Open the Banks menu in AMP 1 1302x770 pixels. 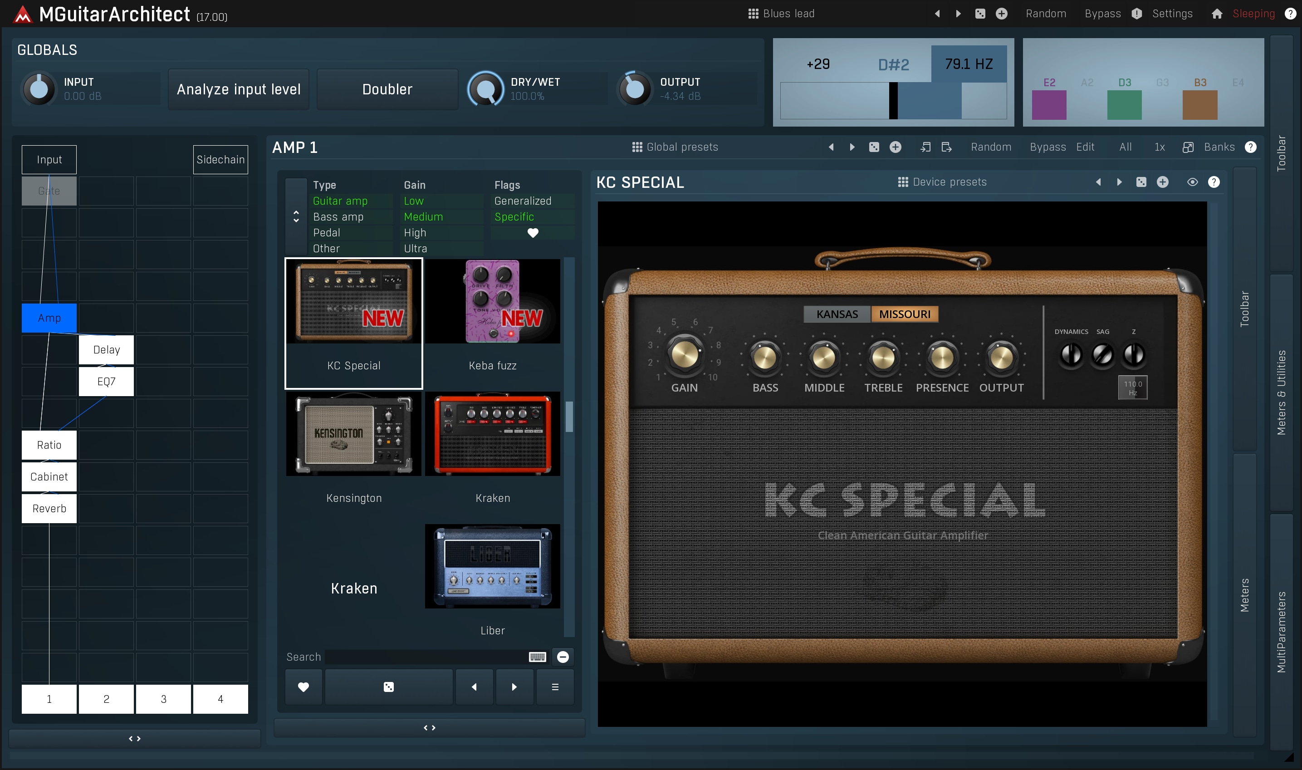click(1219, 147)
